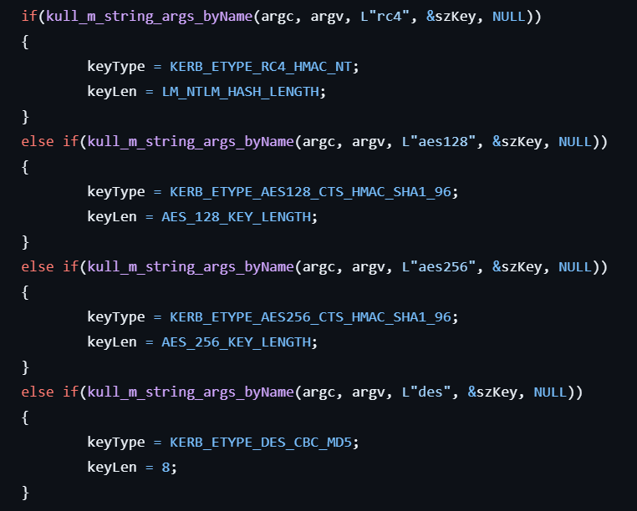Click &szKey in the aes256 line

click(x=517, y=267)
